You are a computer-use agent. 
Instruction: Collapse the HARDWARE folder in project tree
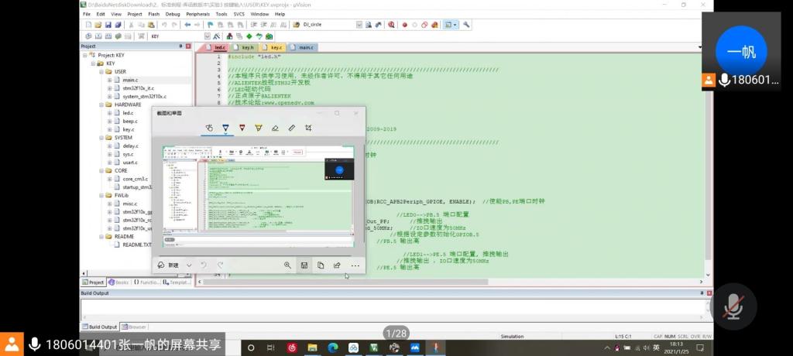101,104
